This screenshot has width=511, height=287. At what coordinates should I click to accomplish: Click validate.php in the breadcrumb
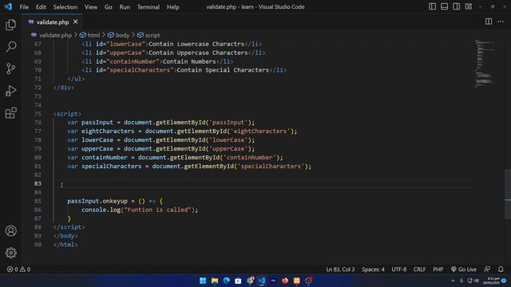tap(55, 35)
